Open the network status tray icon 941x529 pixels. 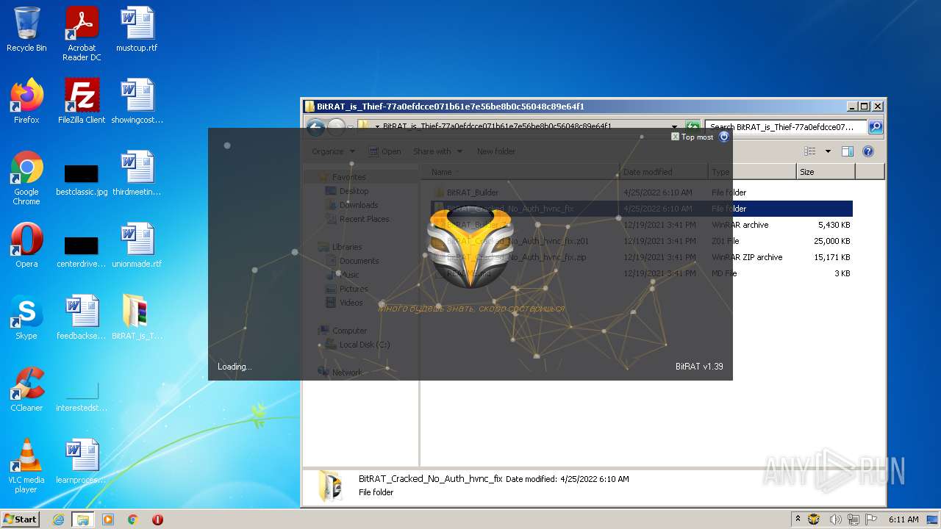click(x=854, y=519)
